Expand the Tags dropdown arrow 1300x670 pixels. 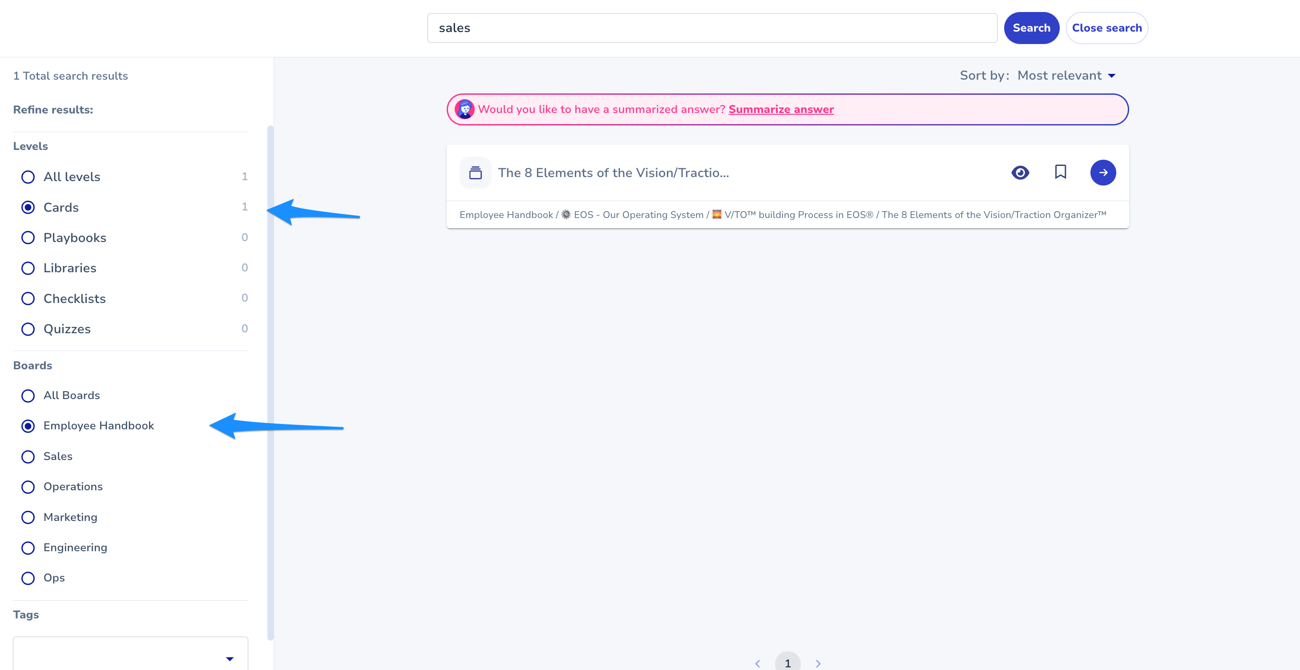pos(230,658)
